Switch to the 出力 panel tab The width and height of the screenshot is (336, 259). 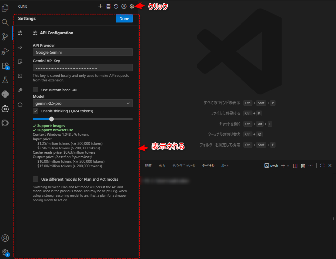(x=162, y=166)
